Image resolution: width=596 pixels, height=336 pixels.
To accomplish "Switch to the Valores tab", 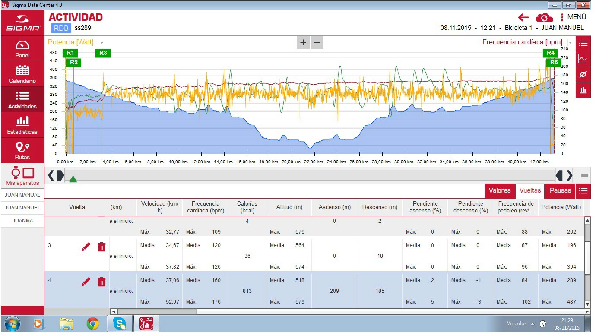I will [x=500, y=190].
